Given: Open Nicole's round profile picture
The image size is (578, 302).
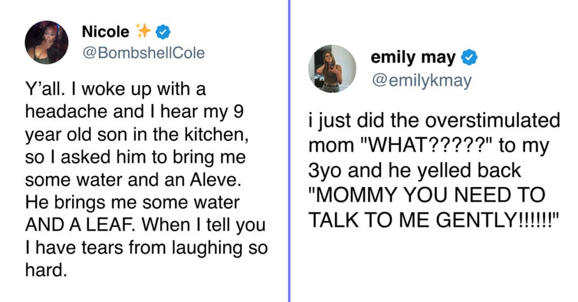Looking at the screenshot, I should (46, 42).
